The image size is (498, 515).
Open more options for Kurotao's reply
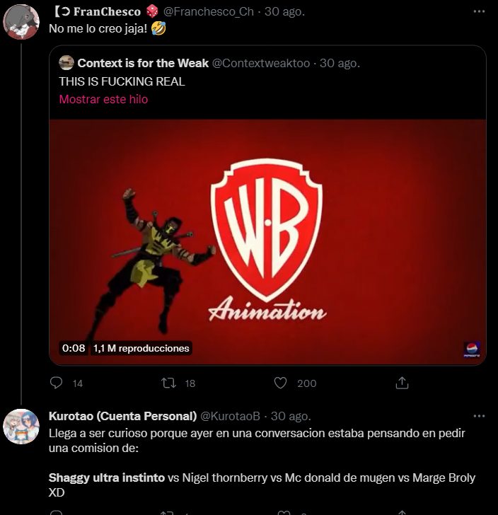pyautogui.click(x=479, y=415)
